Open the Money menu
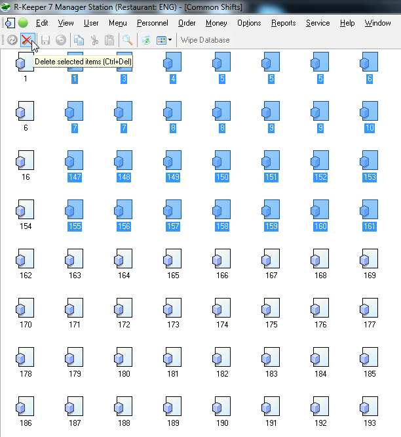 click(x=216, y=23)
